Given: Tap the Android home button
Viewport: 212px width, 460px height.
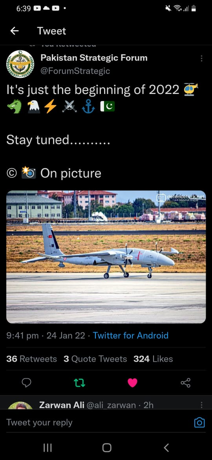Looking at the screenshot, I should pyautogui.click(x=106, y=447).
